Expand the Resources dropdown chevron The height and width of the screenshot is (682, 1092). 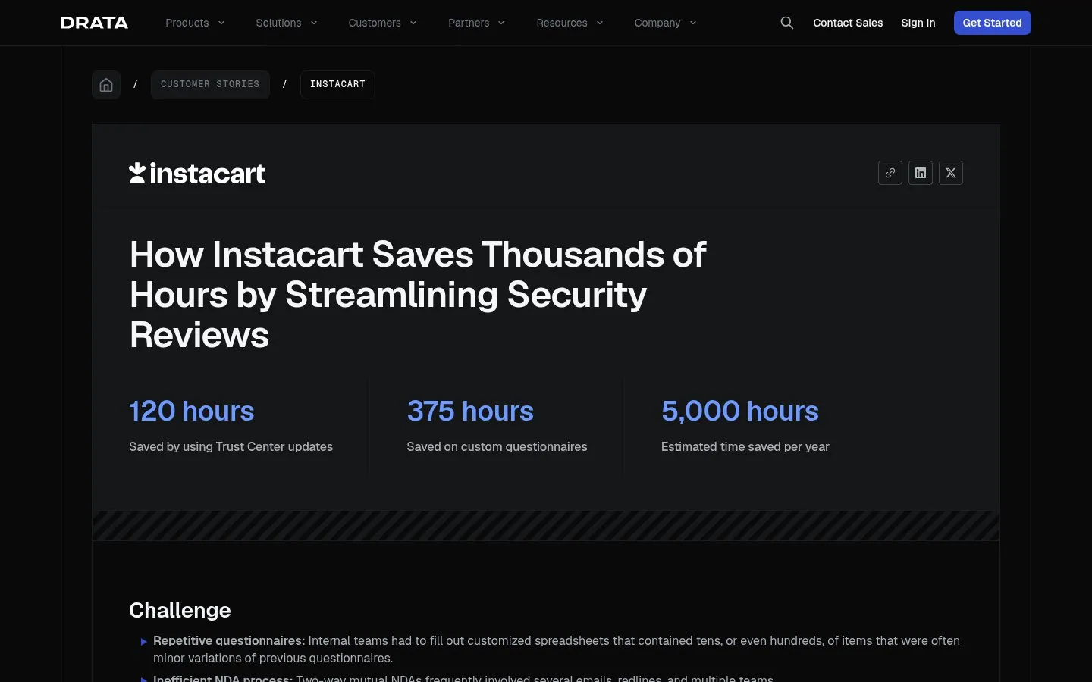600,23
